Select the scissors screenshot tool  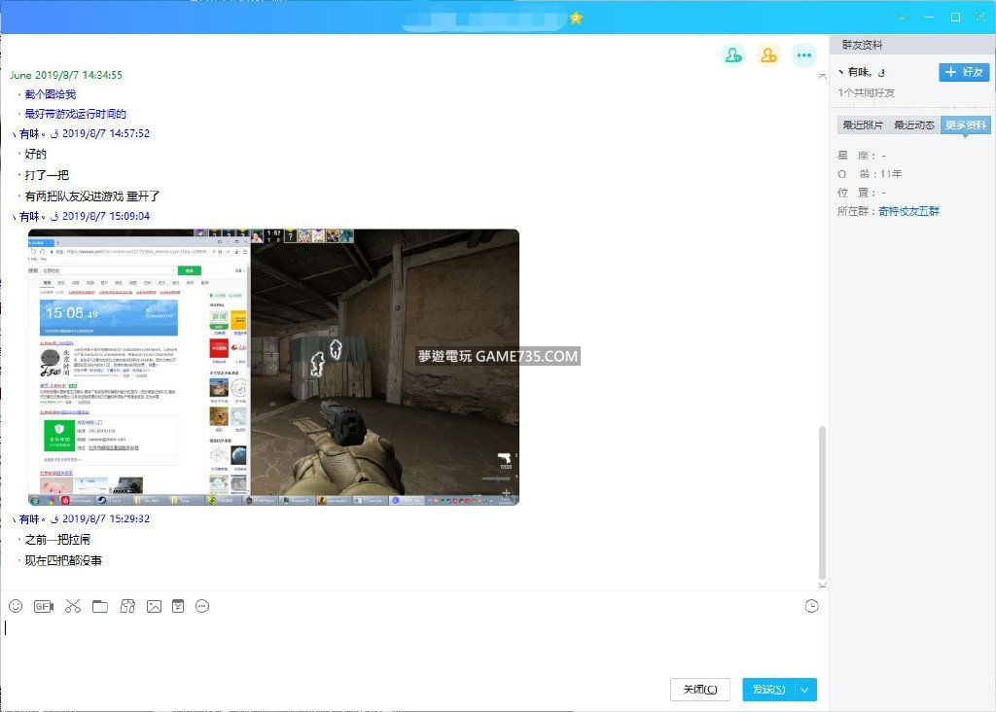(x=72, y=606)
